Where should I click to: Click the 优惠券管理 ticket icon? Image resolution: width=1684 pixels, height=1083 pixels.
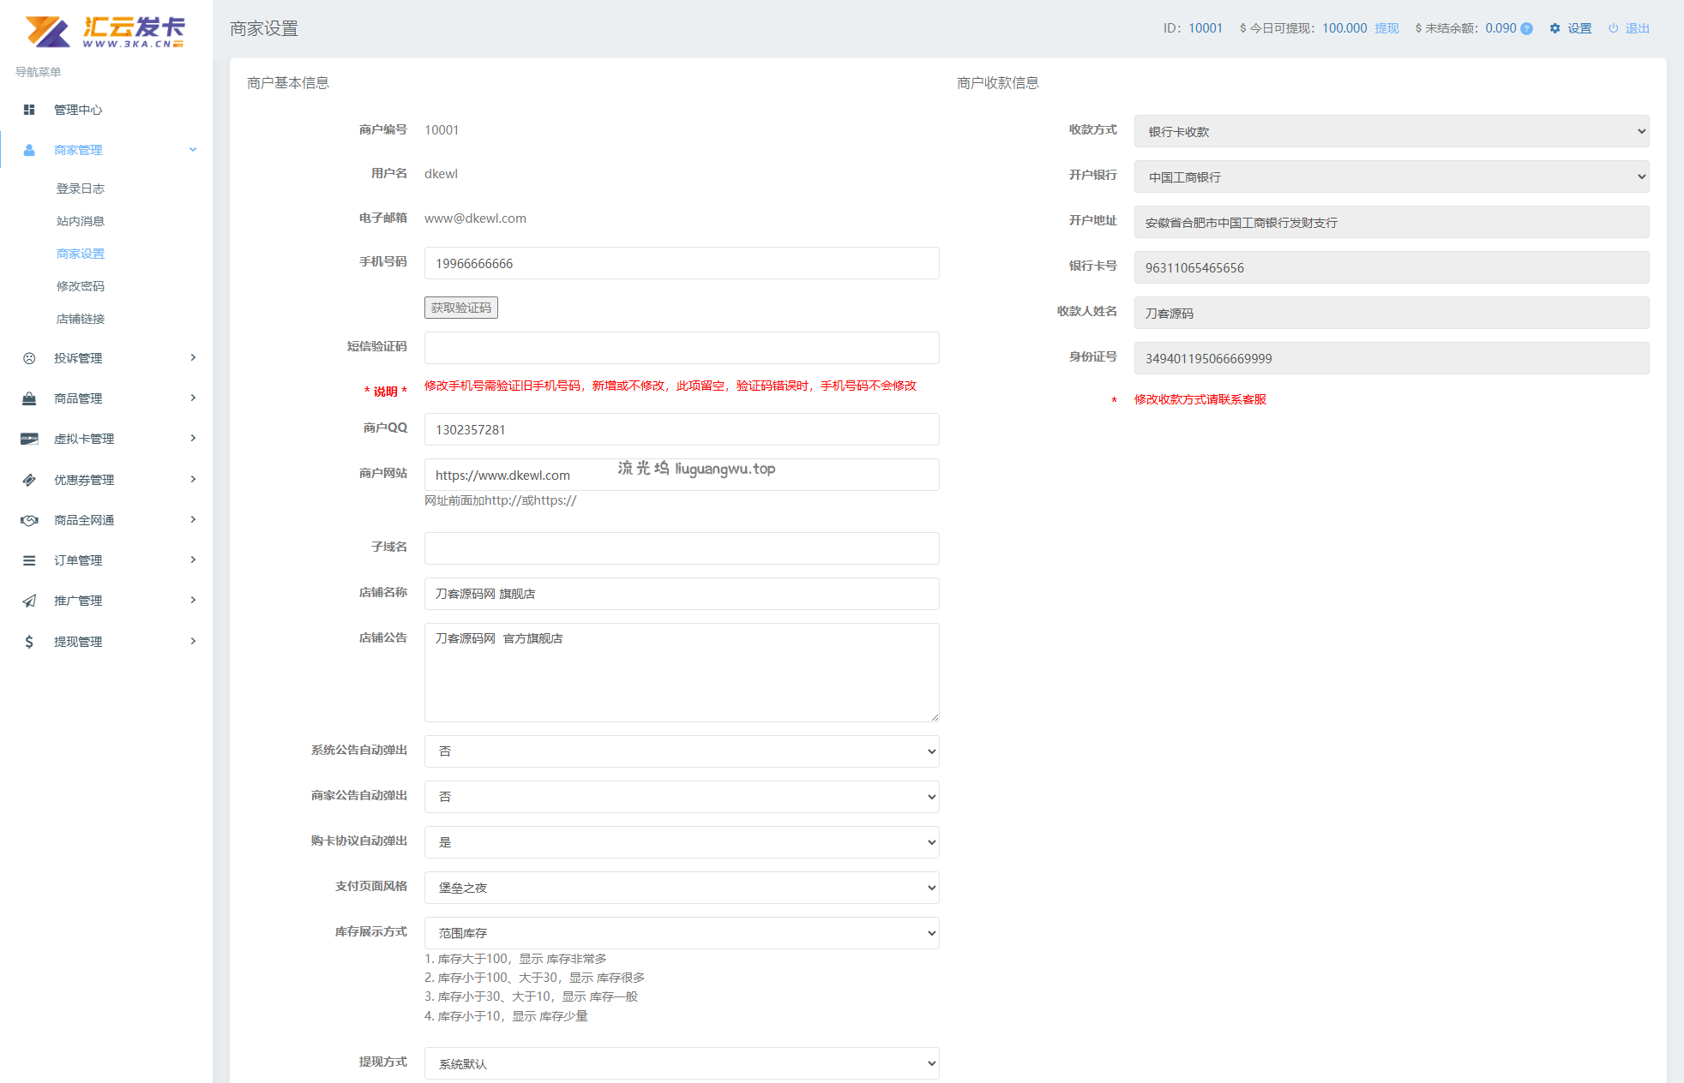tap(29, 480)
